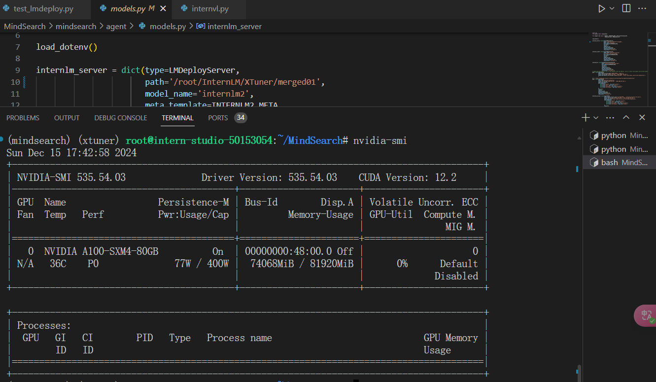Open the run options dropdown arrow
Viewport: 656px width, 382px height.
[x=612, y=8]
